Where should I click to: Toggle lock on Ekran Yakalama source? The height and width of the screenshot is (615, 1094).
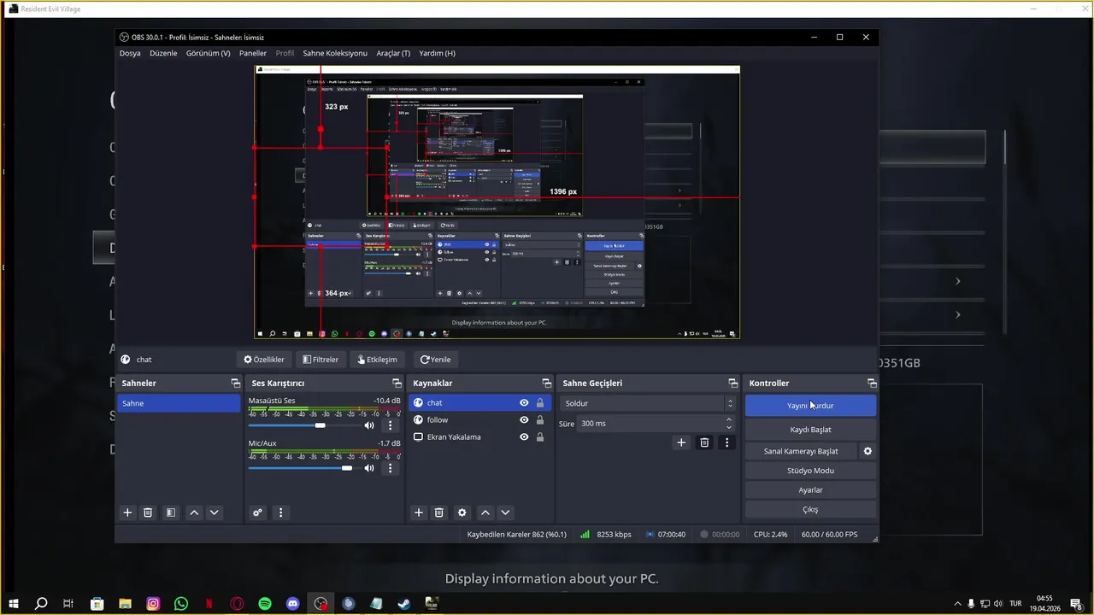(x=539, y=437)
